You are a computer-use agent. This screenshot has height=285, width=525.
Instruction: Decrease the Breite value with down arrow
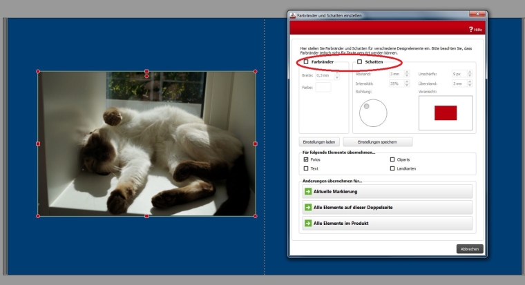337,77
